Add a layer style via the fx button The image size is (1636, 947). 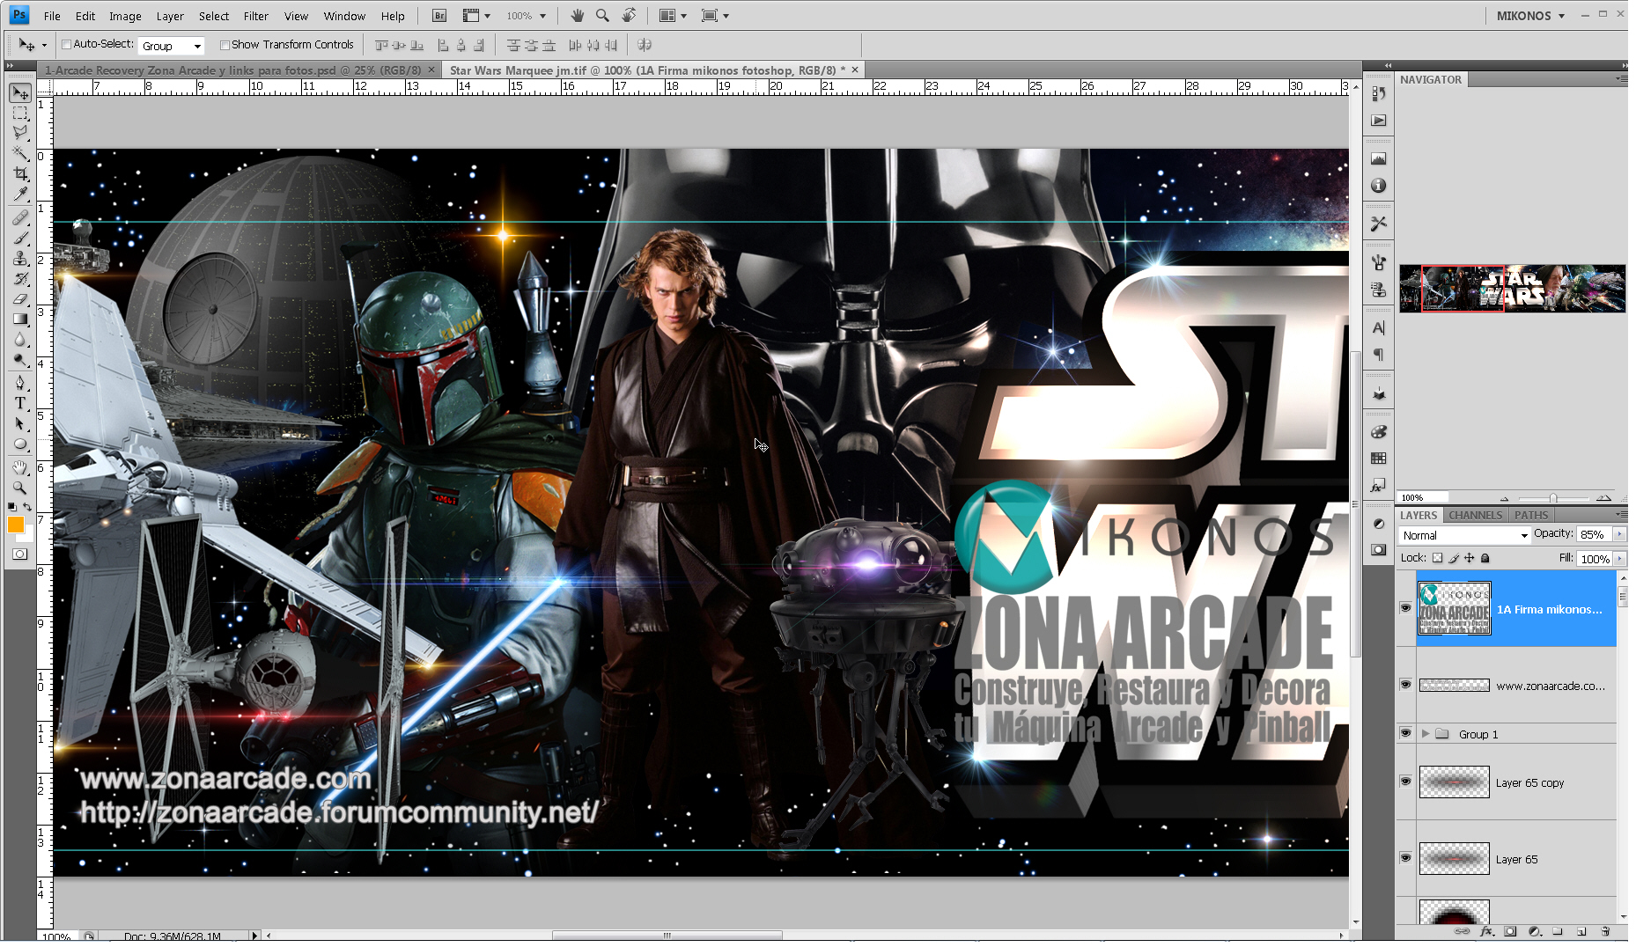pos(1486,931)
